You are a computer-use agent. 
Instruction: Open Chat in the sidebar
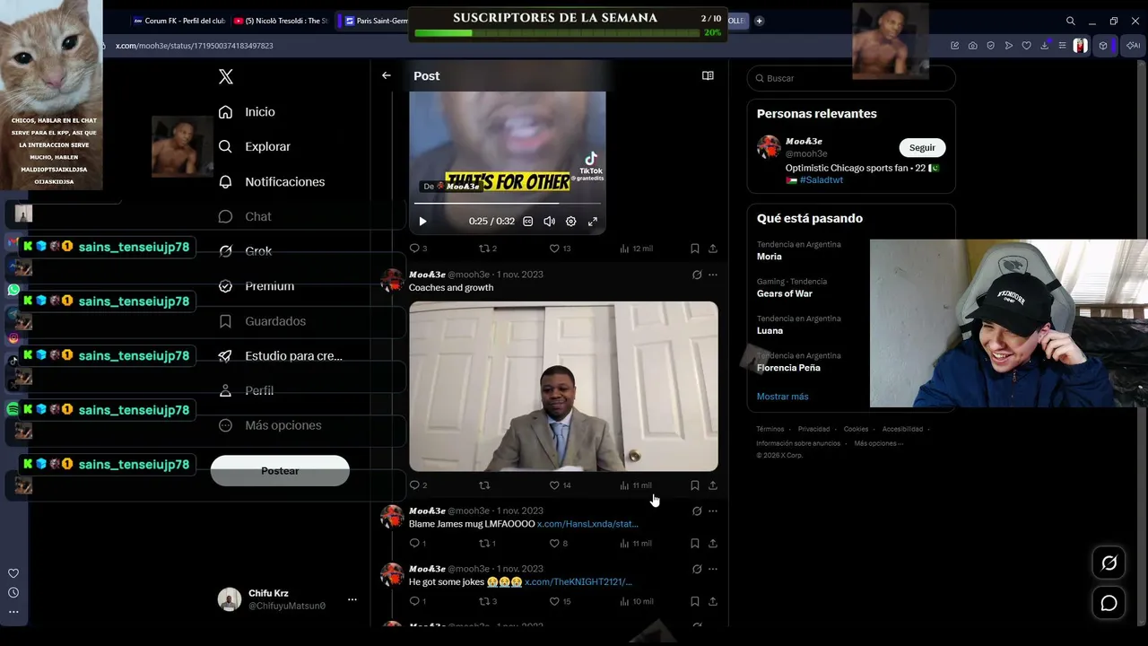point(245,216)
